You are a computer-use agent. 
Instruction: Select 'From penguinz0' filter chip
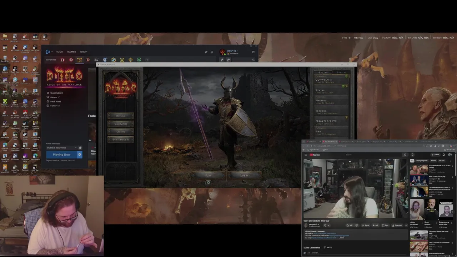point(422,161)
